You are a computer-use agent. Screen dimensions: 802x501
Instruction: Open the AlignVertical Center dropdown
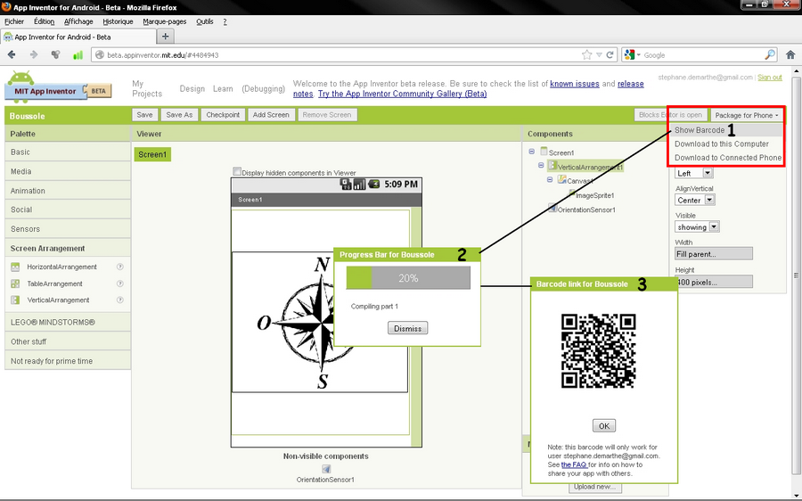(695, 200)
